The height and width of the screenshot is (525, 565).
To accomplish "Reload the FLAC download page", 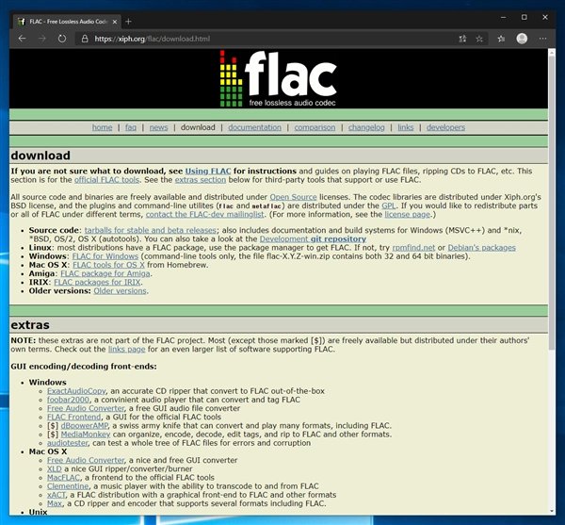I will click(62, 39).
